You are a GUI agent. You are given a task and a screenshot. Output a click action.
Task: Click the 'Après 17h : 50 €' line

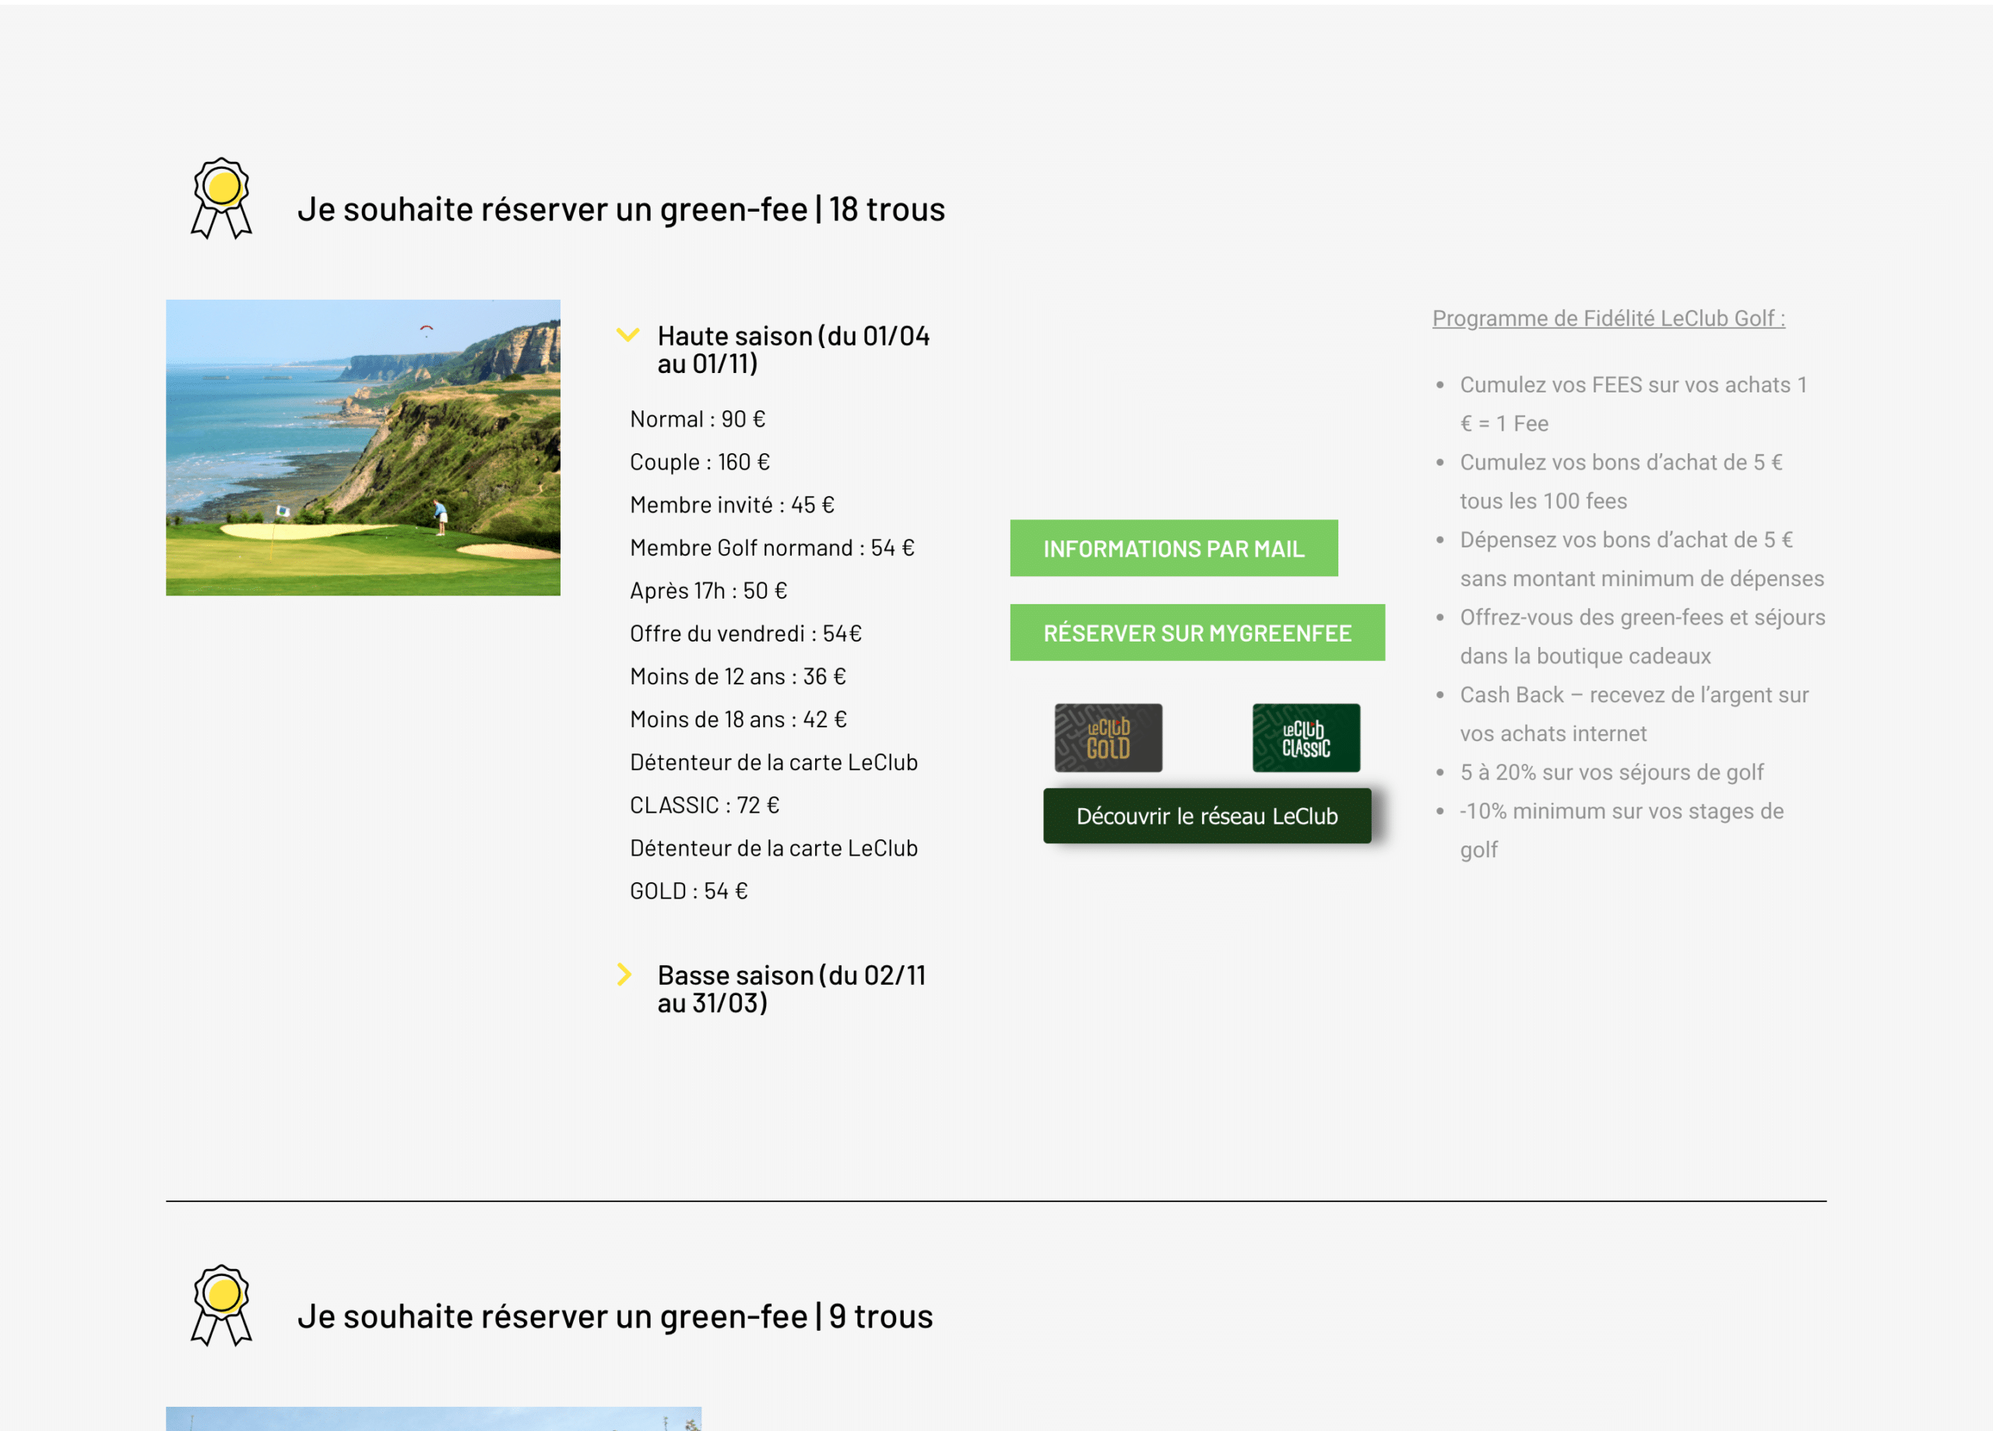708,591
